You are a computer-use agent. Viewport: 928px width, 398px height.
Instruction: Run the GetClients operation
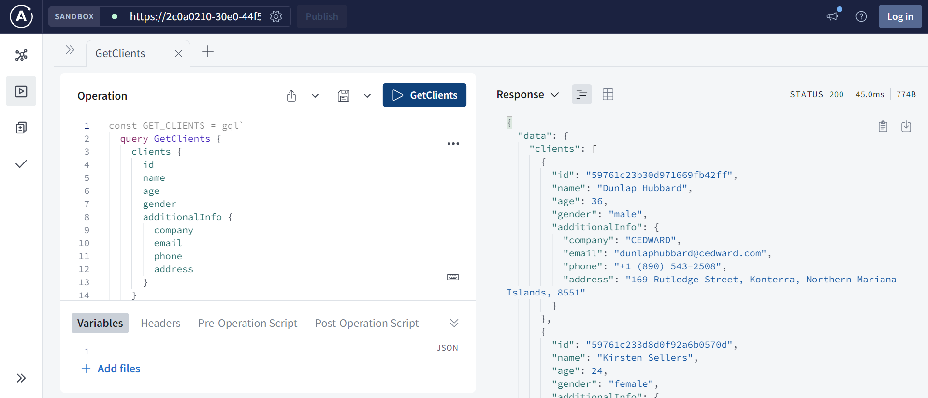point(424,95)
